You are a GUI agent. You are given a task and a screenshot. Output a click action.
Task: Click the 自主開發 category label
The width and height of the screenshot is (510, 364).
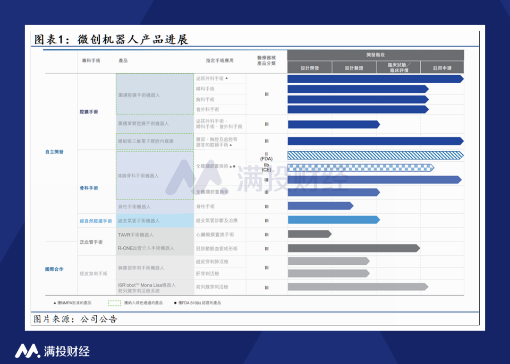54,152
